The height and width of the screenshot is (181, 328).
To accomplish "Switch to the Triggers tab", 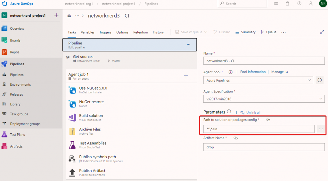I will [x=105, y=32].
